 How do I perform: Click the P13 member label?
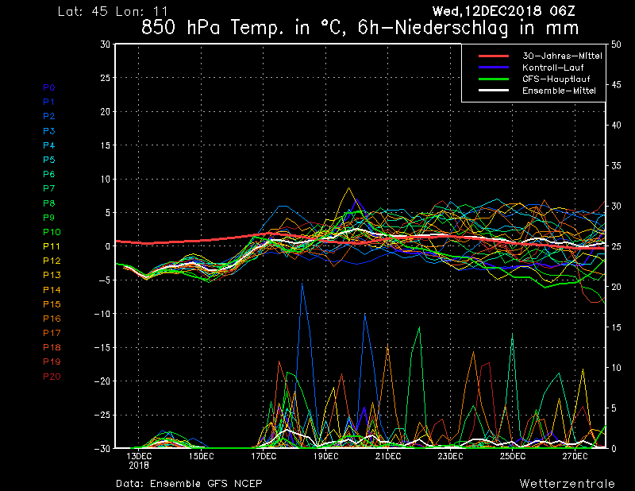click(x=52, y=276)
